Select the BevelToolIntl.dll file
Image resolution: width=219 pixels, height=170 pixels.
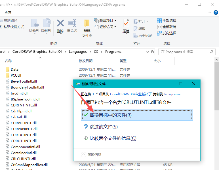[x=21, y=81]
